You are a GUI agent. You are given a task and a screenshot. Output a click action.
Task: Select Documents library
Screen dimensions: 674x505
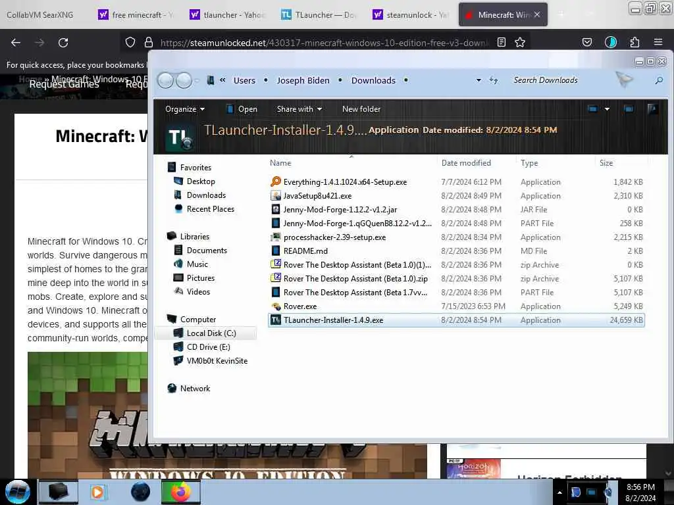tap(207, 251)
